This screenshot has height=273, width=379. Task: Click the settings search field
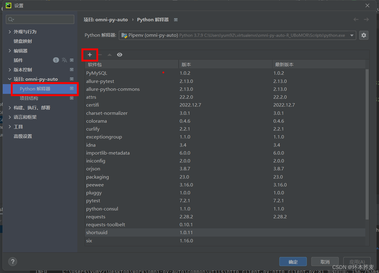[40, 19]
